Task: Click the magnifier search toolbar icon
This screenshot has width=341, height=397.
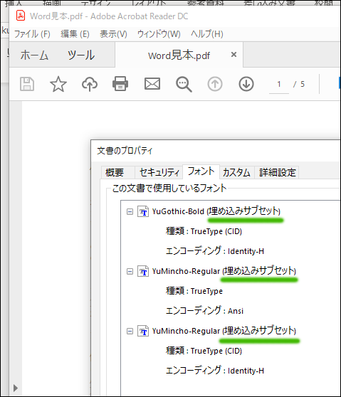Action: click(x=184, y=84)
